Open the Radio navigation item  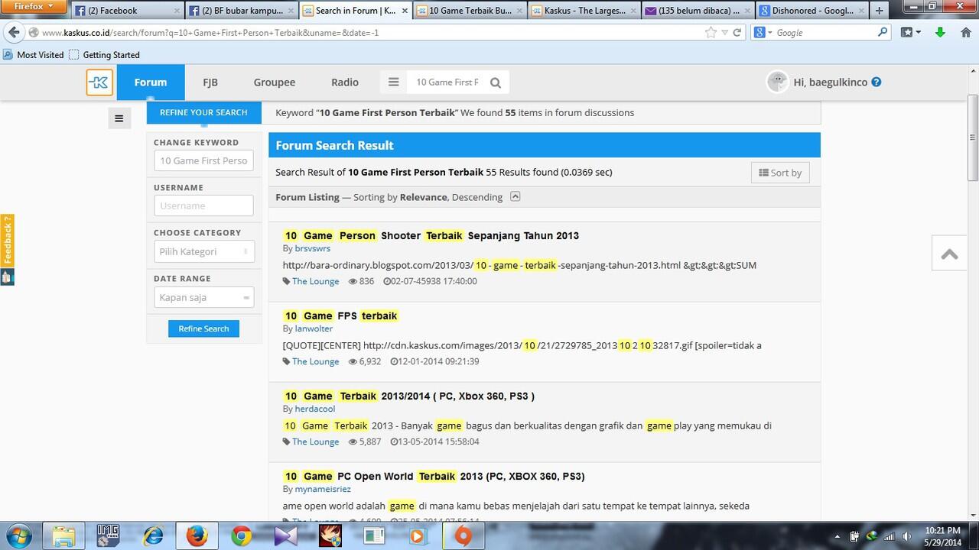(345, 82)
